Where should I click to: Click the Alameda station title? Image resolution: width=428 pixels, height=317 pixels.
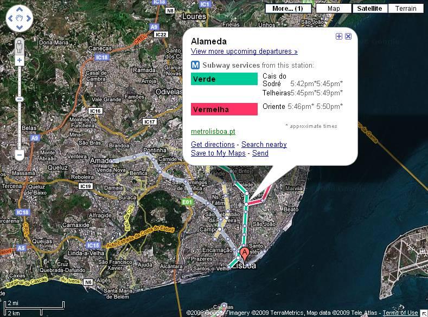click(x=209, y=41)
